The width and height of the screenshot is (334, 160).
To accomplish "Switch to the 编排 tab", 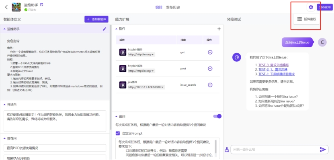I will coord(159,7).
